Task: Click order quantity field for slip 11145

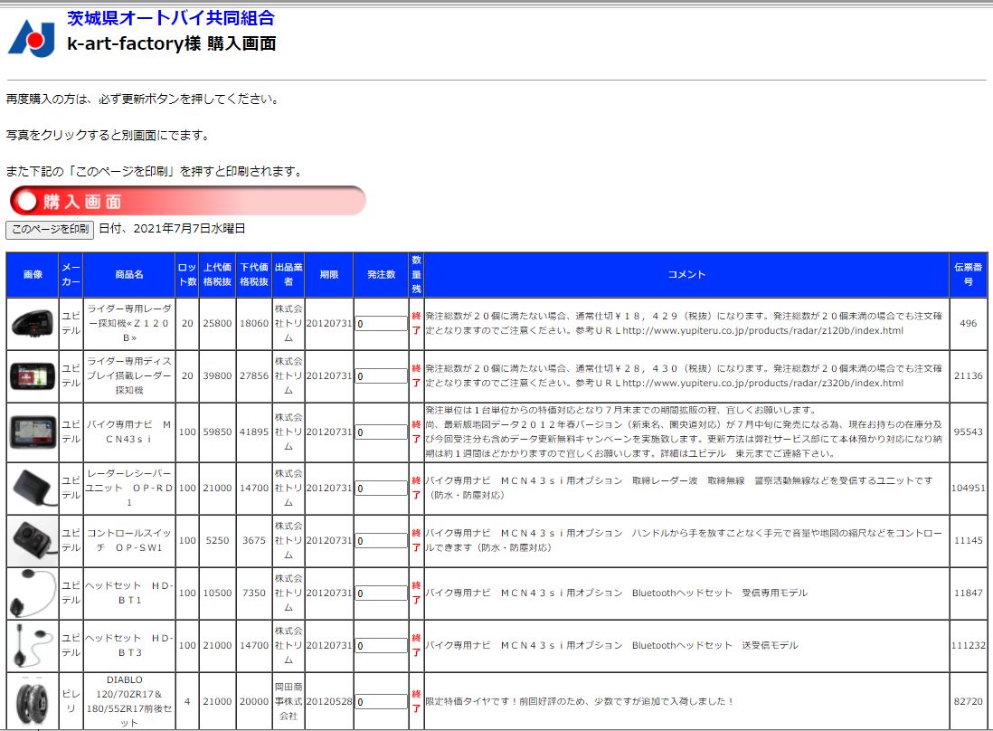Action: click(x=381, y=541)
